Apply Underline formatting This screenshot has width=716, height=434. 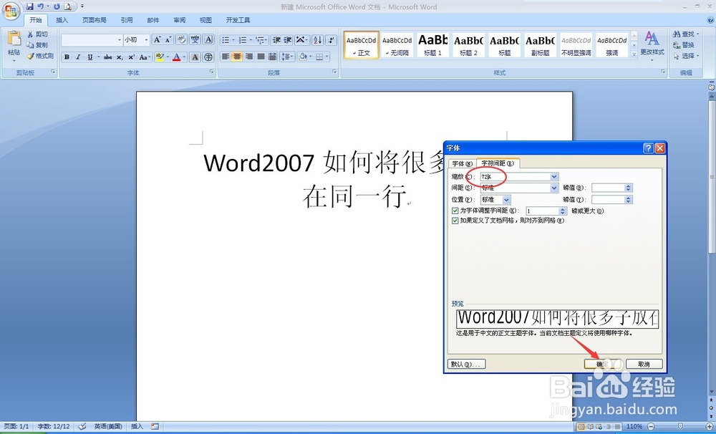click(90, 57)
